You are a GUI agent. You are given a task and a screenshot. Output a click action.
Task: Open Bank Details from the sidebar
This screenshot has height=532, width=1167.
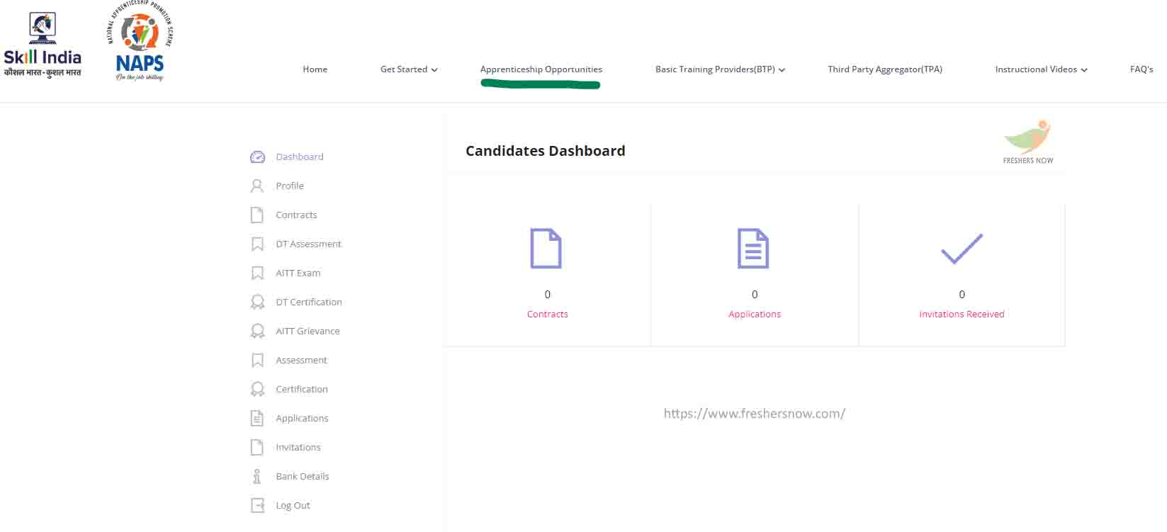pyautogui.click(x=303, y=477)
